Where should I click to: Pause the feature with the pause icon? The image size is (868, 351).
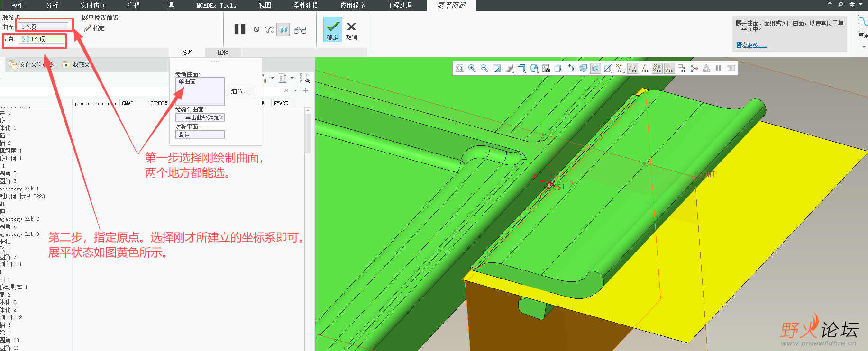tap(240, 29)
